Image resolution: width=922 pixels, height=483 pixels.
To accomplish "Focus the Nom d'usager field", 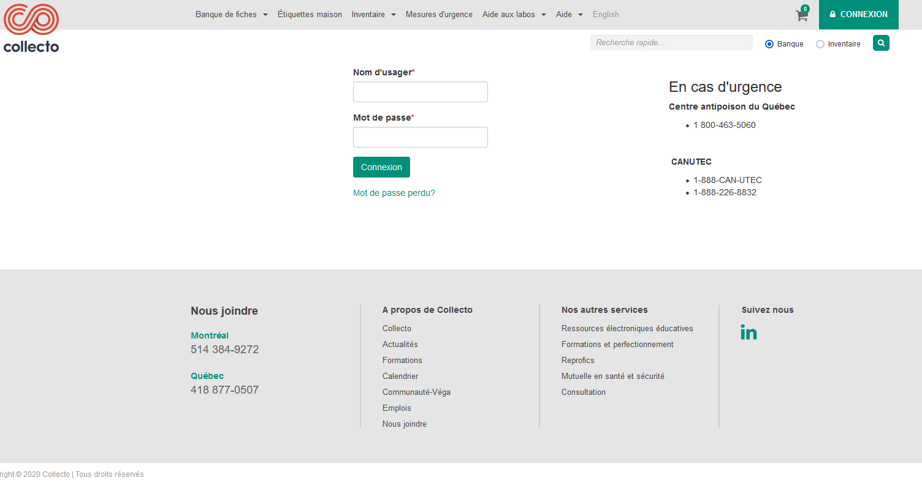I will (x=421, y=92).
